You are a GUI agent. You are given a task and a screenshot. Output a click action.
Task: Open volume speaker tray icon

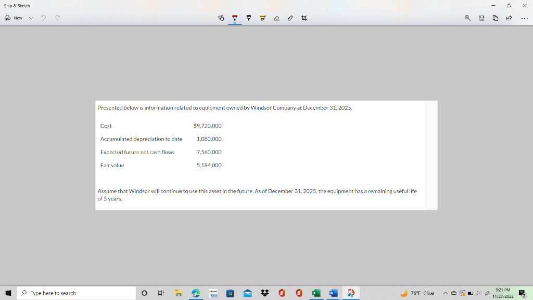click(x=479, y=293)
